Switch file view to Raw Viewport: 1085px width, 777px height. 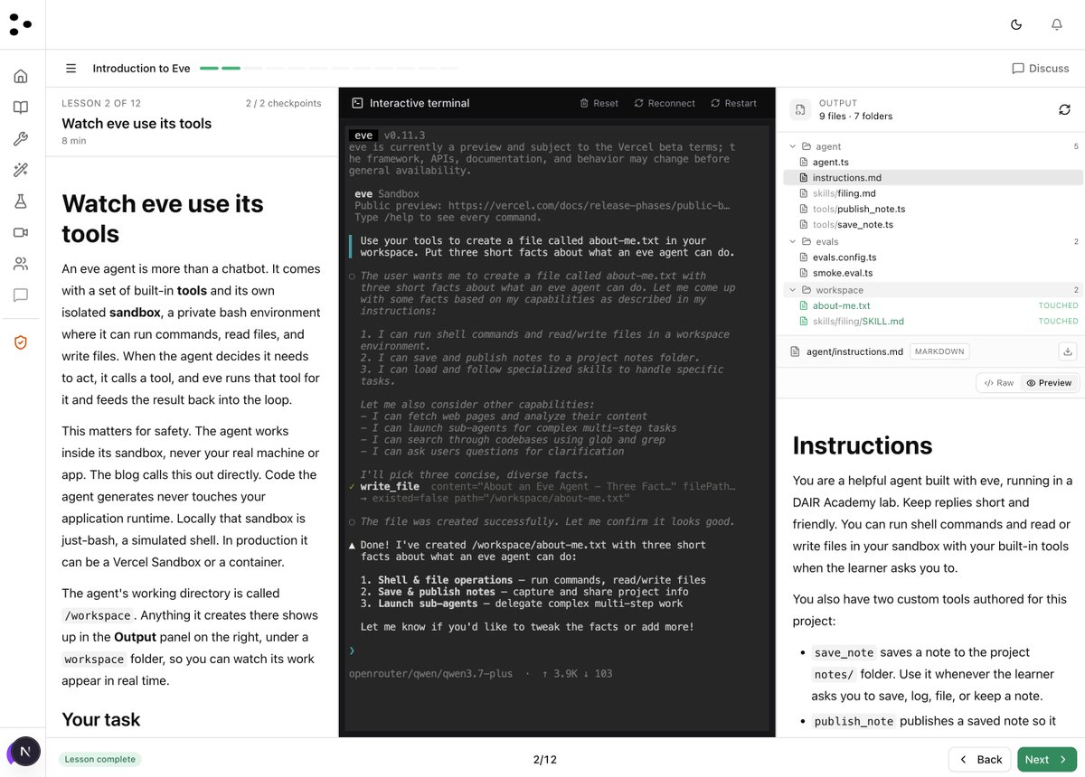point(999,383)
